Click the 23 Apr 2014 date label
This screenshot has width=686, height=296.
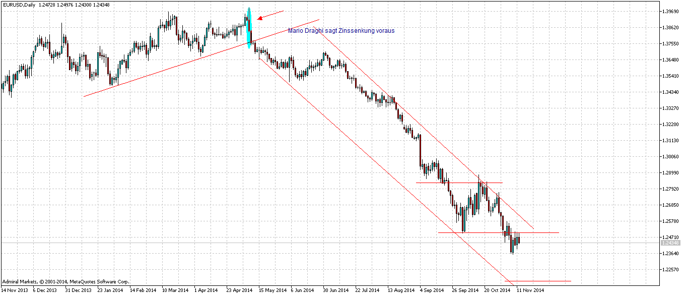(239, 290)
